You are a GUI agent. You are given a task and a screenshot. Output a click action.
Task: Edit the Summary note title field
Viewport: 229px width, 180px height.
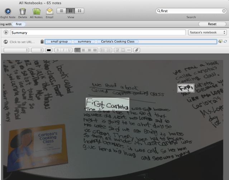click(98, 32)
